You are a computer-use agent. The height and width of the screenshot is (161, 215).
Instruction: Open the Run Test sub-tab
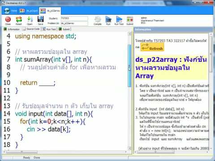pyautogui.click(x=49, y=29)
